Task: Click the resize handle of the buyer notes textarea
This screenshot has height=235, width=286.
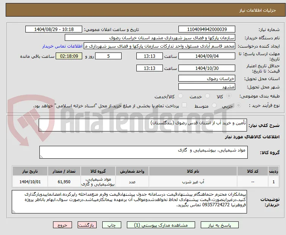Action: coord(14,211)
